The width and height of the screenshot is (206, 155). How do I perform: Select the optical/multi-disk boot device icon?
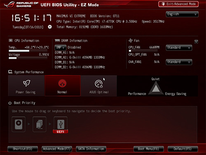tap(40, 124)
